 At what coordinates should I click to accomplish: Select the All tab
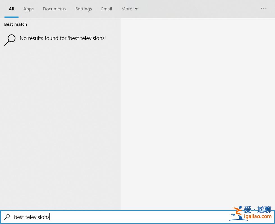12,9
